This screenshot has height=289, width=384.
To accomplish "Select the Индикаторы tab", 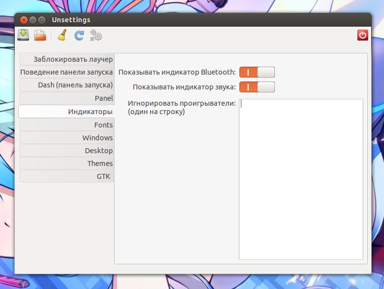I will (x=66, y=112).
